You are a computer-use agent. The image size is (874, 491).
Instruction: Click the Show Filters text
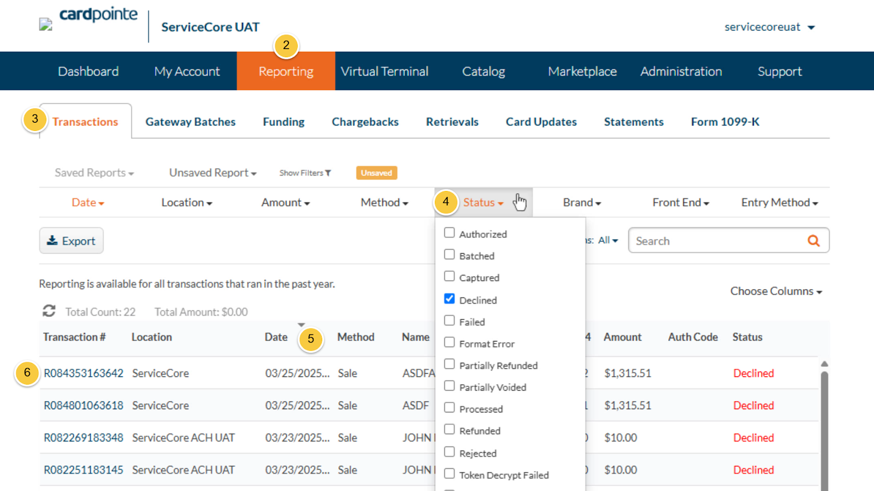pyautogui.click(x=301, y=173)
